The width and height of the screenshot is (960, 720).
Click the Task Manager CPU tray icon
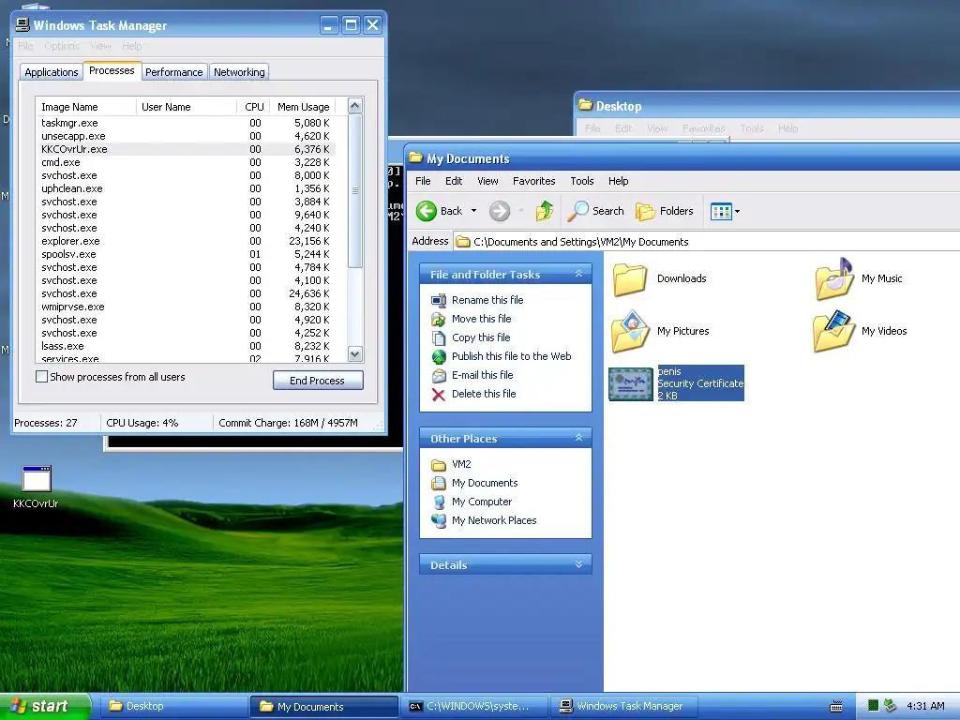[x=874, y=706]
